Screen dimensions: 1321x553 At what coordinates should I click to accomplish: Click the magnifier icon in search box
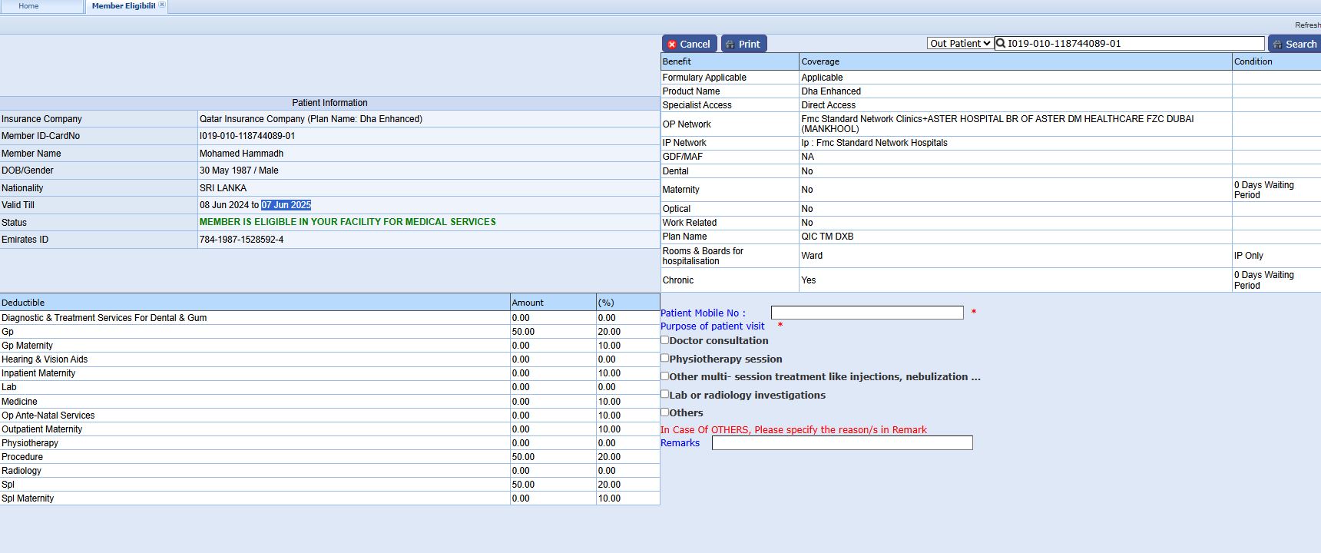(1001, 44)
